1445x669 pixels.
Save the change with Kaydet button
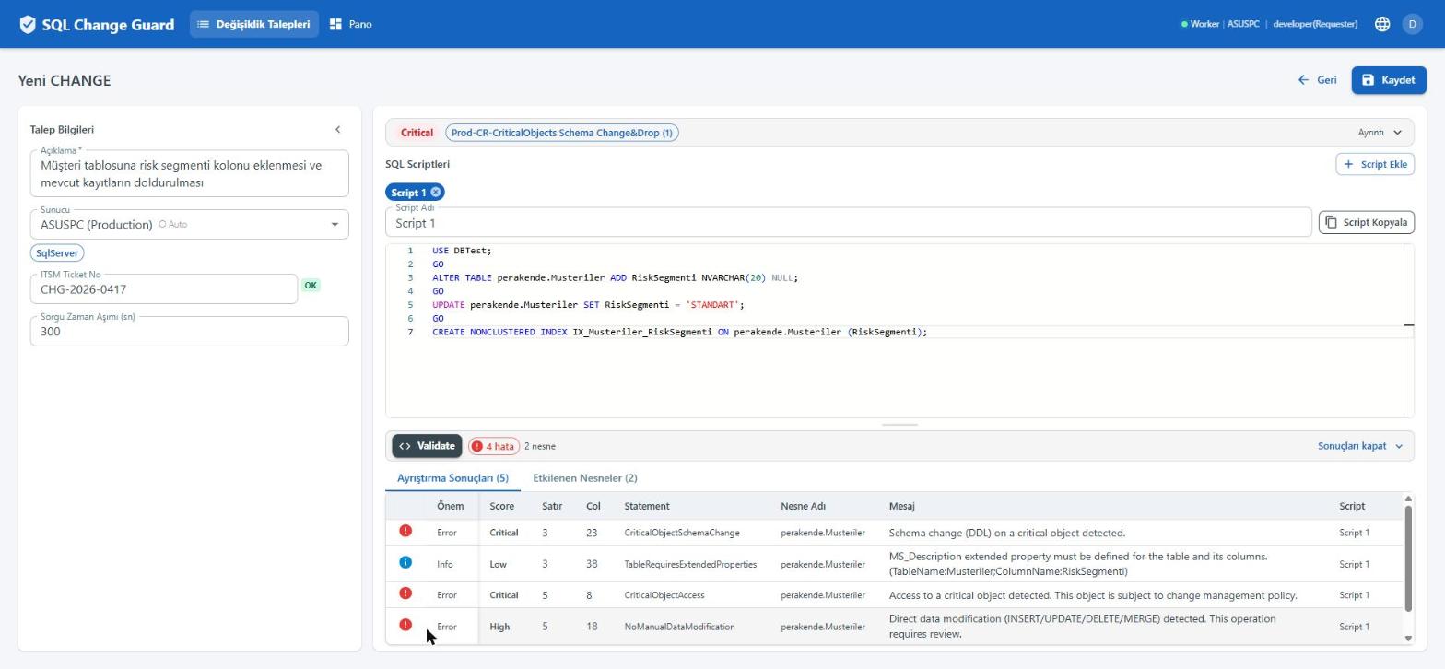pyautogui.click(x=1389, y=80)
